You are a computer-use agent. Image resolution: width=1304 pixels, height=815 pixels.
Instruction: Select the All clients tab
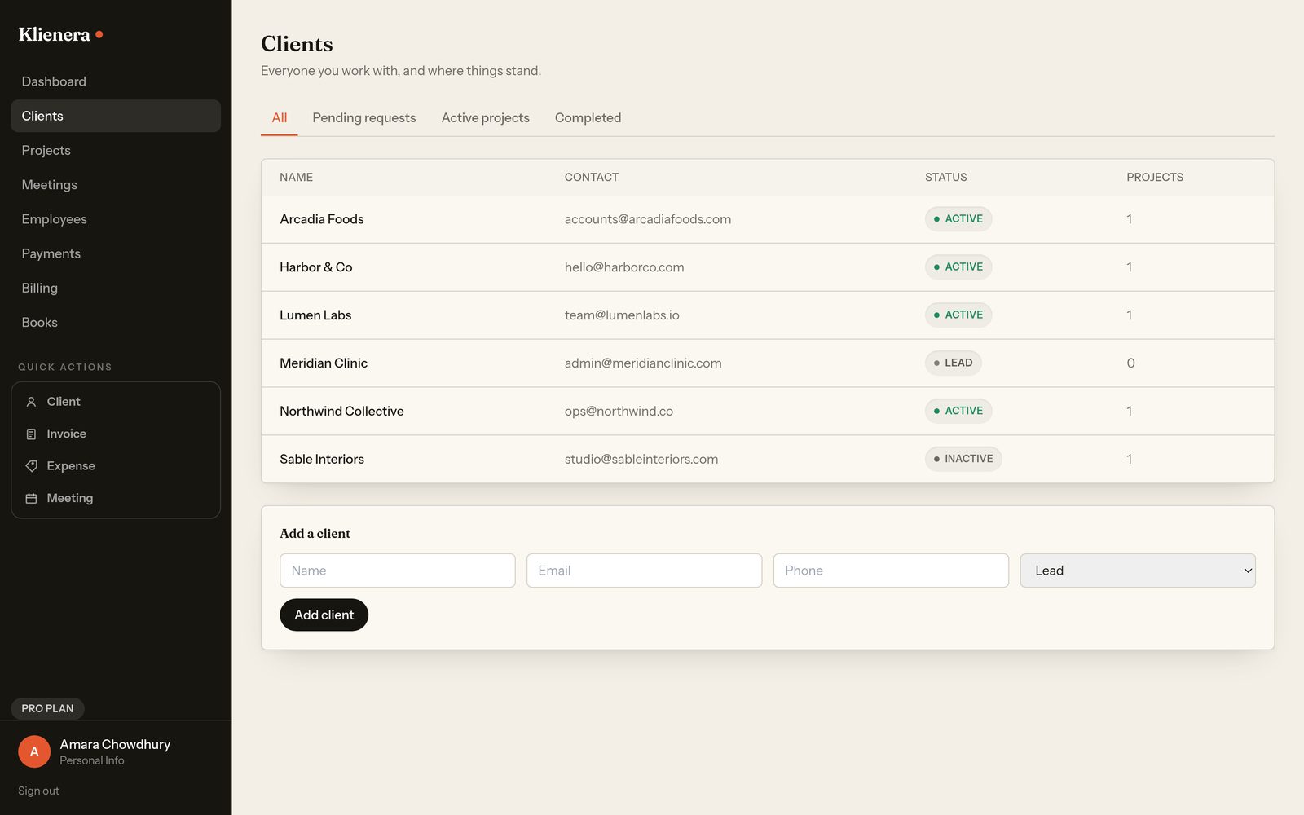(280, 118)
